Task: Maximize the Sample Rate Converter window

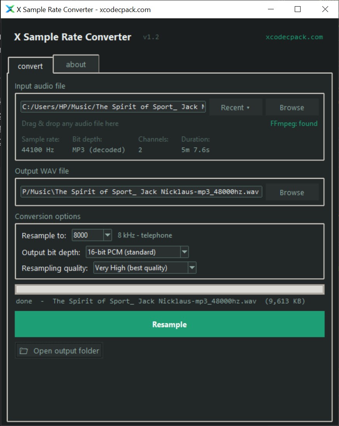Action: 298,9
